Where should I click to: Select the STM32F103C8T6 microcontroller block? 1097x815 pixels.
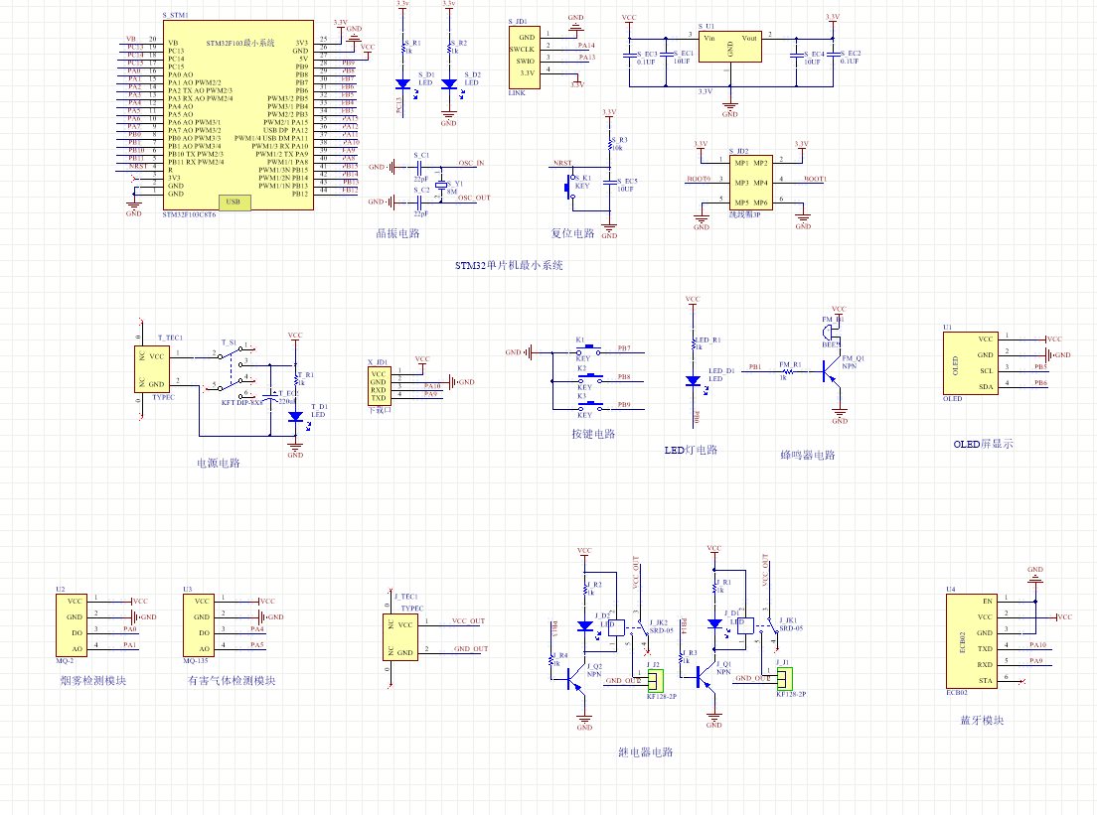point(237,114)
